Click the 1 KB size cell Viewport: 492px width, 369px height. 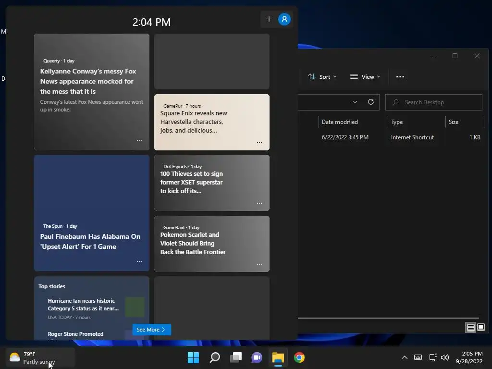(475, 137)
